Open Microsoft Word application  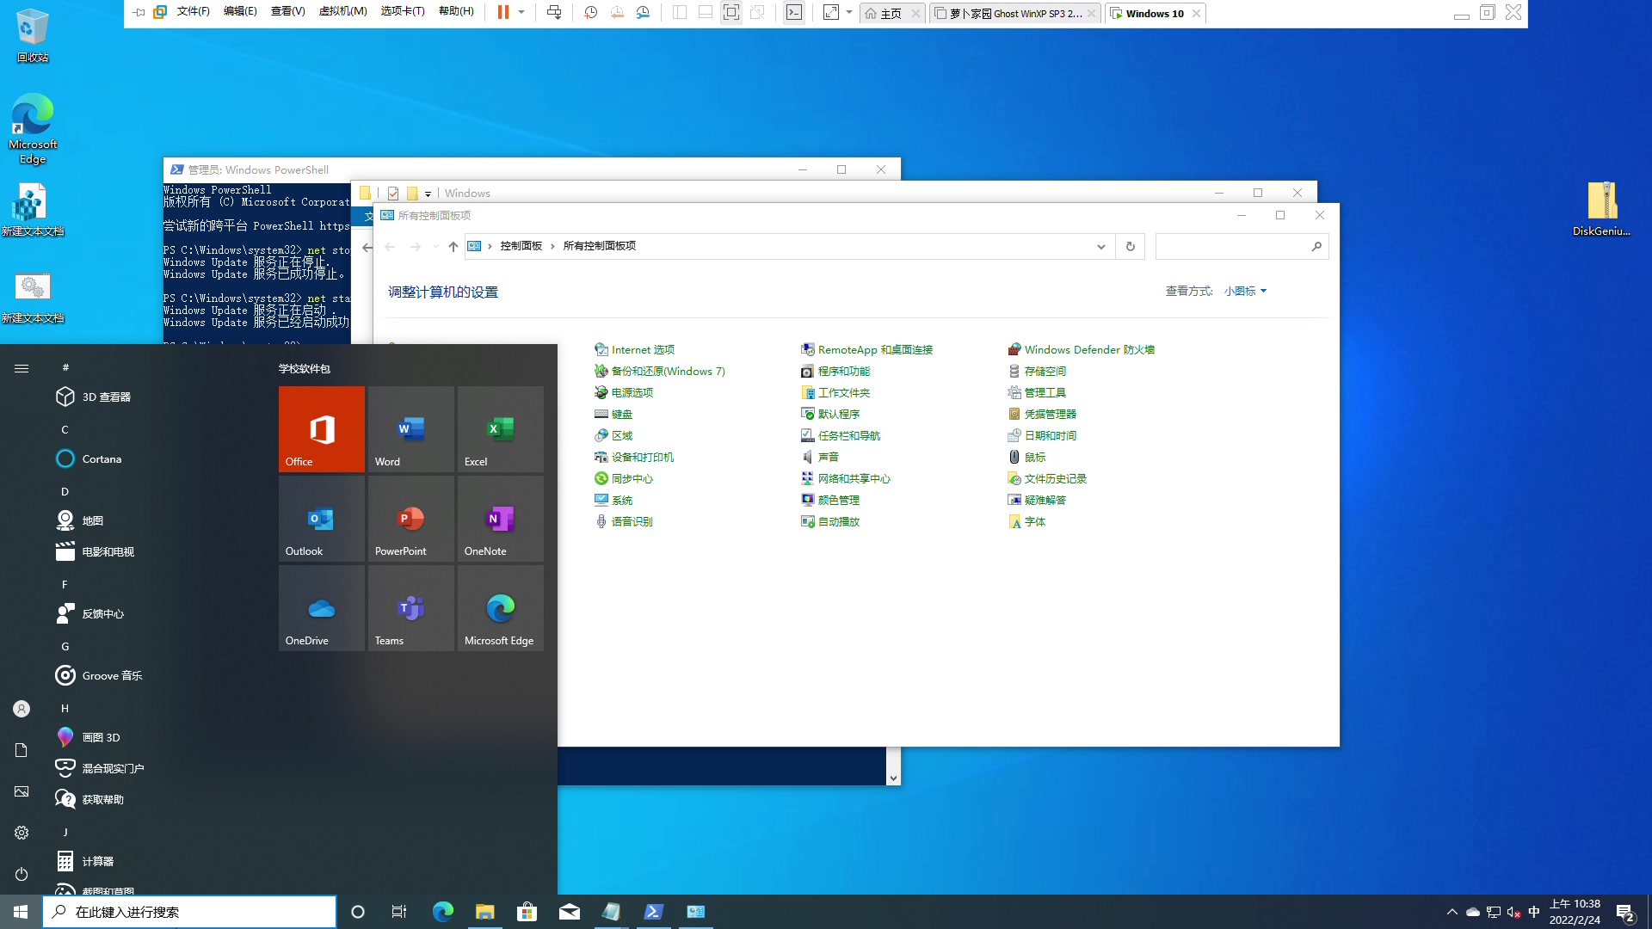click(410, 428)
